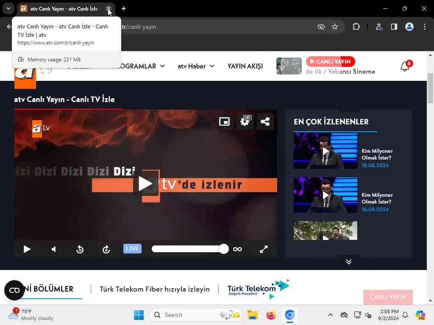Play the Kim Milyoner Olmak İster 18.08.2024 video
This screenshot has width=434, height=325.
325,151
